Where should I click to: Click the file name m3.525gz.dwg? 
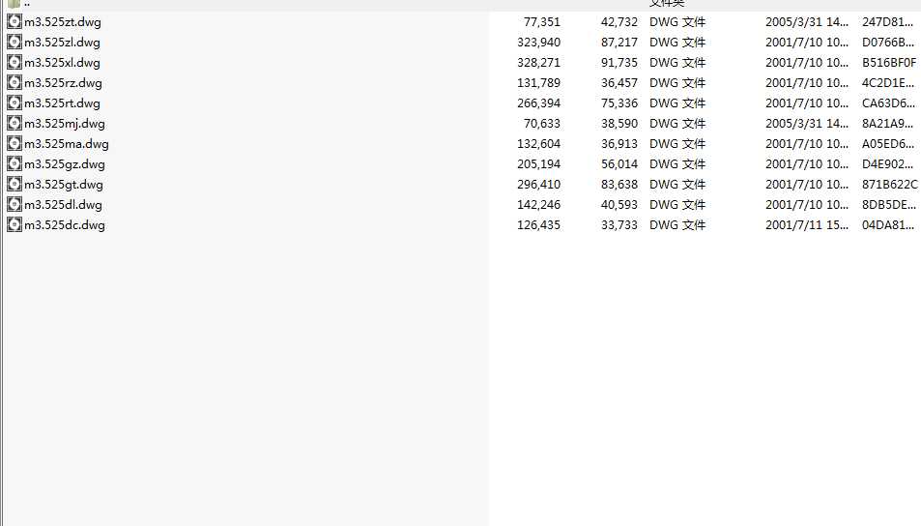tap(65, 164)
